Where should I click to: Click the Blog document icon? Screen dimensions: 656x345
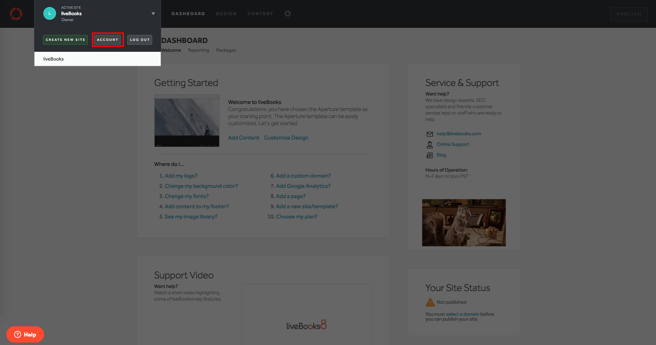[x=429, y=155]
